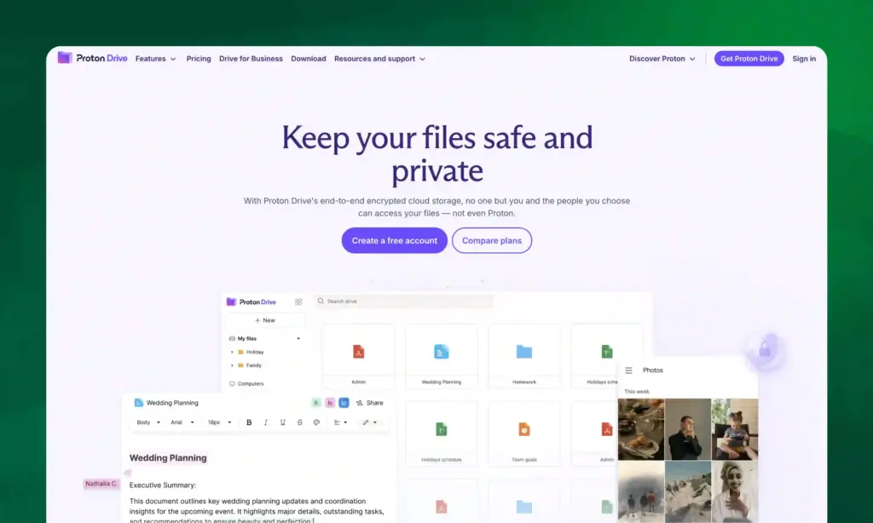Open the pencil editing mode dropdown
The height and width of the screenshot is (523, 873).
pyautogui.click(x=370, y=422)
